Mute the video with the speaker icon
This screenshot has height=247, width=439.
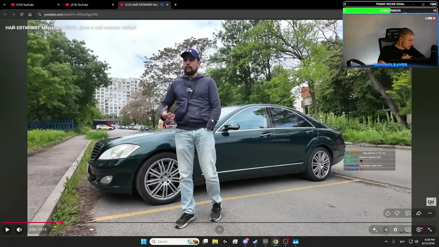tap(19, 230)
